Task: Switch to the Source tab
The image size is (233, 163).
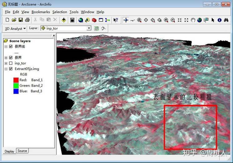Action: (22, 151)
